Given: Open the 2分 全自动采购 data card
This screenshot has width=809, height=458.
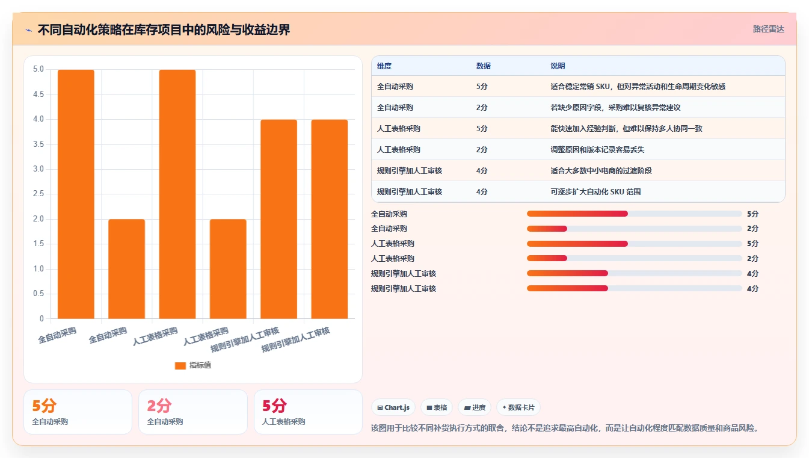Looking at the screenshot, I should (x=193, y=412).
